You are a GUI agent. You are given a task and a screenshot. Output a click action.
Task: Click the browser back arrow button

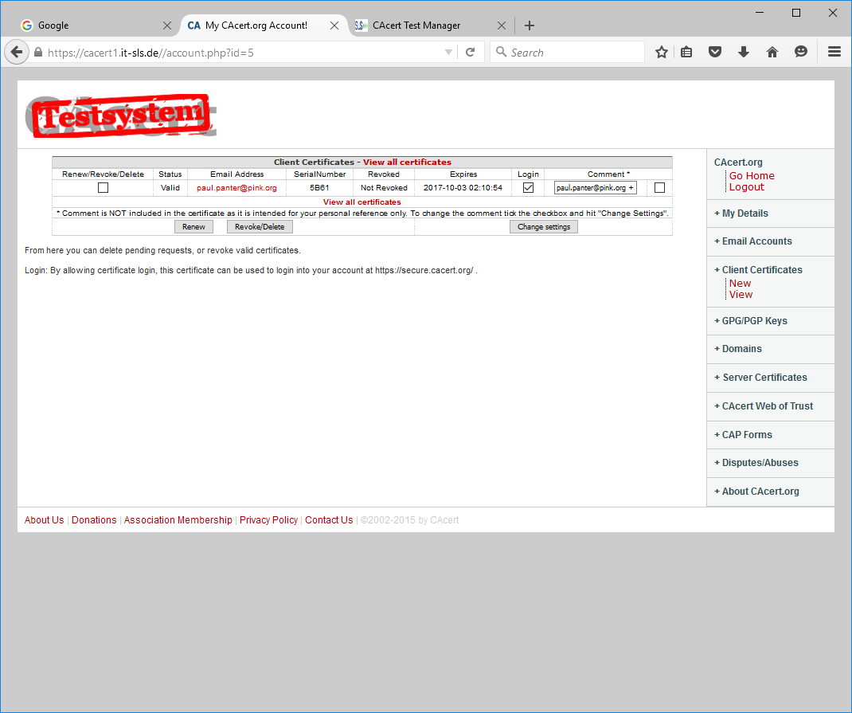[x=17, y=52]
